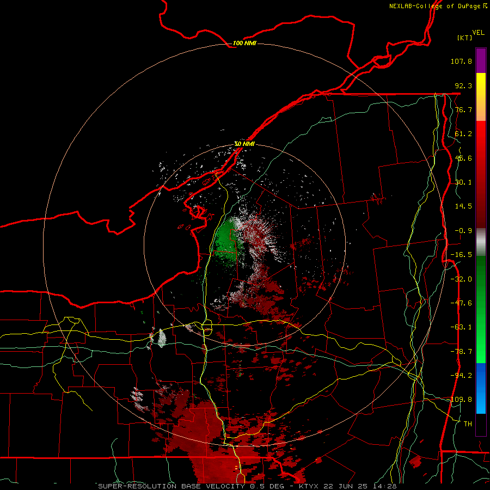
Task: Click the 45.6 legend value
Action: pos(463,158)
